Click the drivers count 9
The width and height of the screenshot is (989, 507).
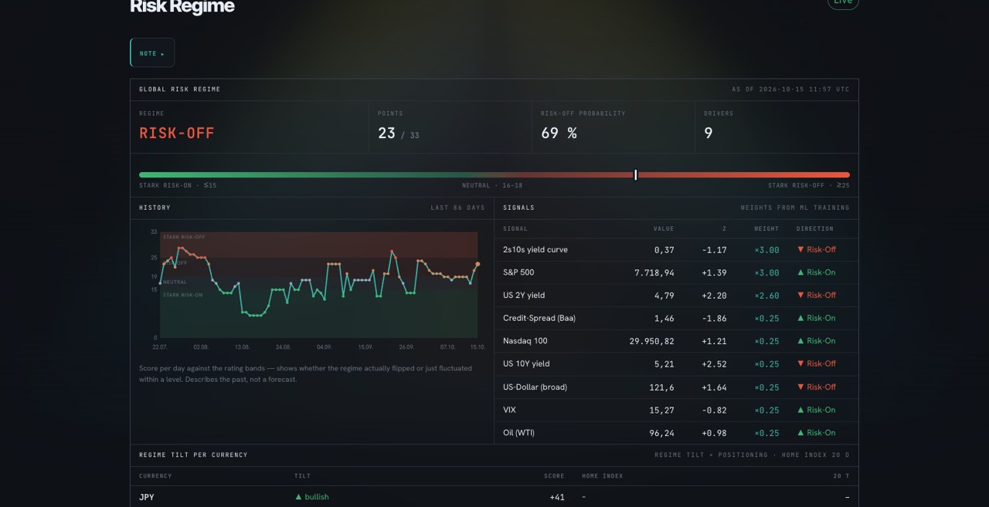click(709, 134)
